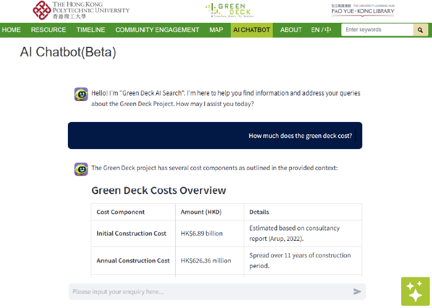Image resolution: width=432 pixels, height=308 pixels.
Task: Go to the HOME menu item
Action: pyautogui.click(x=12, y=30)
